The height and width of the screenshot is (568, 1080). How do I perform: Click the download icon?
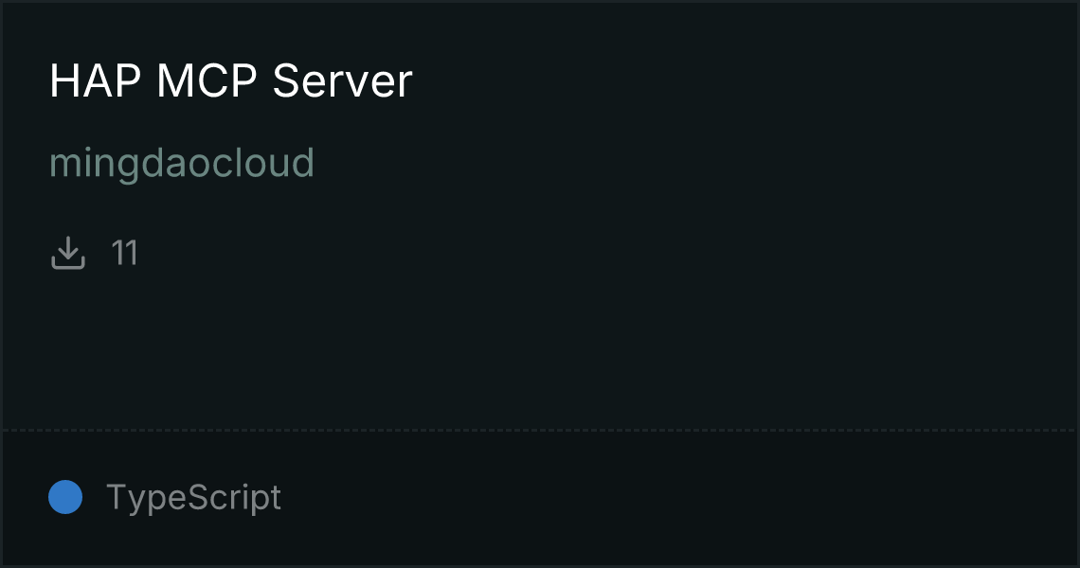68,253
